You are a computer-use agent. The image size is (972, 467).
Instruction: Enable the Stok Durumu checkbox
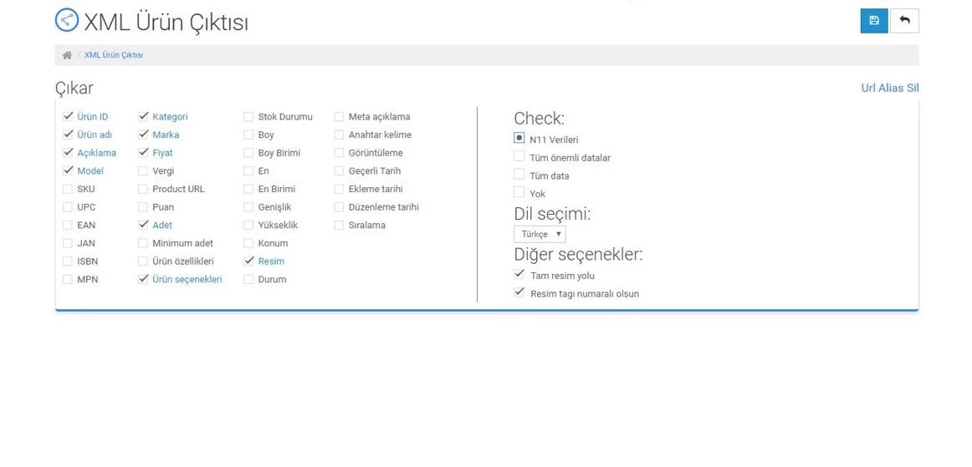point(248,117)
